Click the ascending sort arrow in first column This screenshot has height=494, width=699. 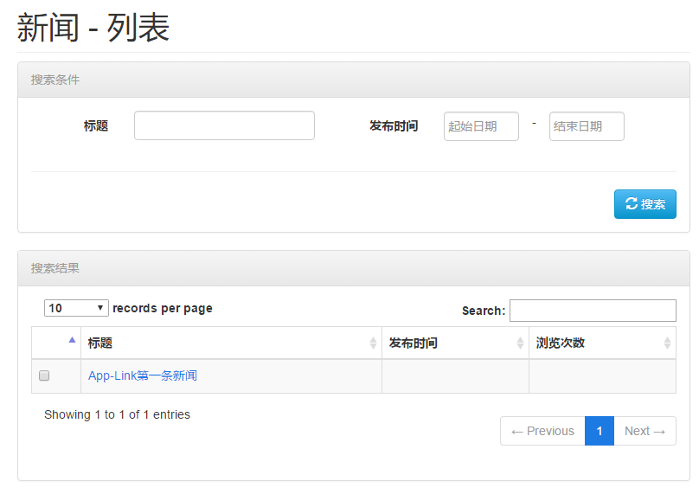click(72, 340)
